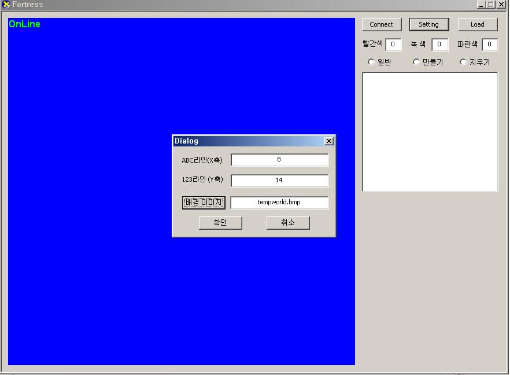Click the Connect button
Image resolution: width=510 pixels, height=375 pixels.
coord(382,24)
